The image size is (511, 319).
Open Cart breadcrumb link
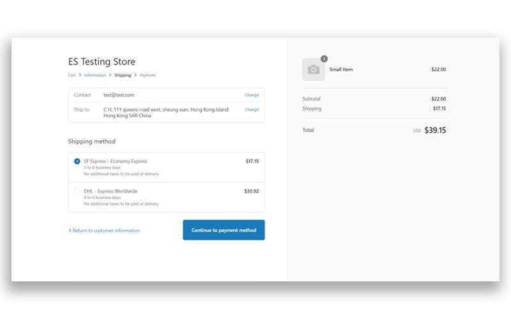click(x=72, y=75)
